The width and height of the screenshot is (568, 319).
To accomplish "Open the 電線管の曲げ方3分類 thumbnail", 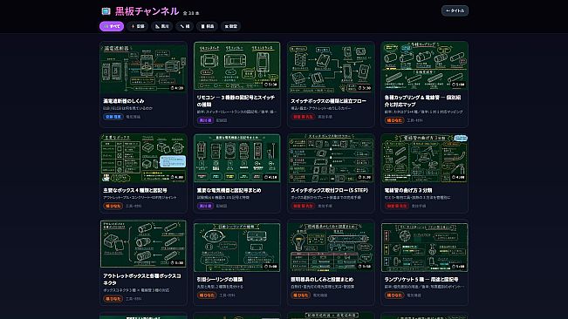I will [425, 158].
